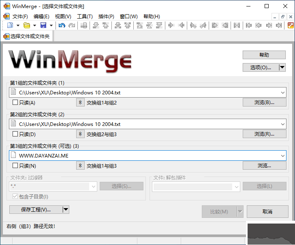Screen dimensions: 295x245
Task: Open the folder filter *.* dropdown
Action: [x=94, y=187]
